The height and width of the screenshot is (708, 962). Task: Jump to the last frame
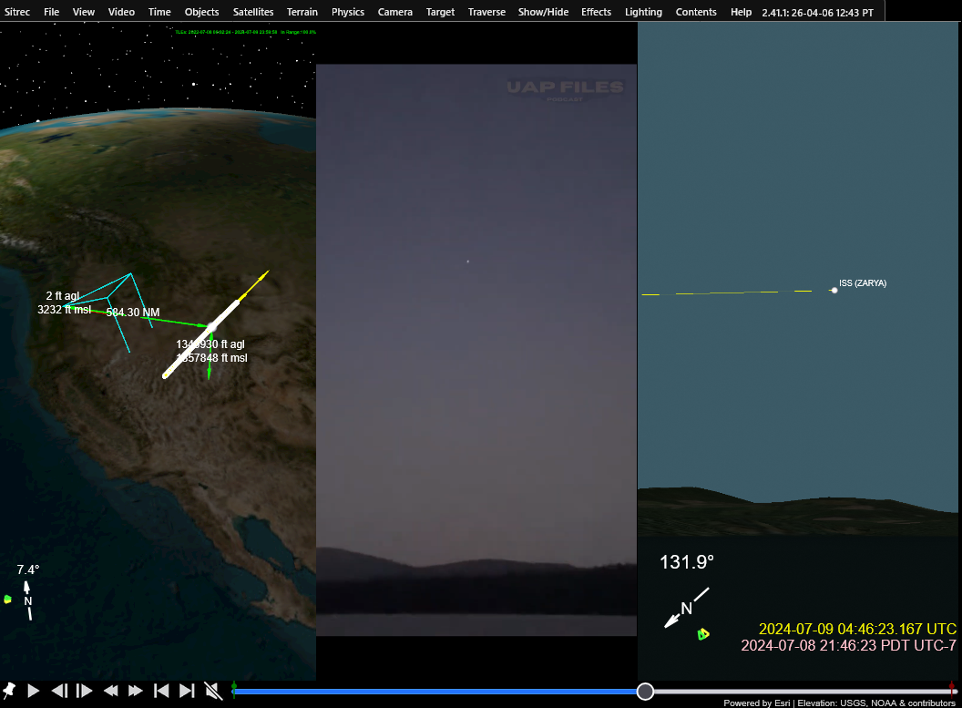click(187, 691)
